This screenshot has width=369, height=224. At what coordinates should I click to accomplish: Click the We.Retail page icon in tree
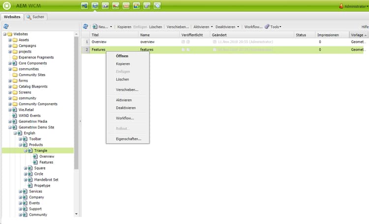coord(15,110)
